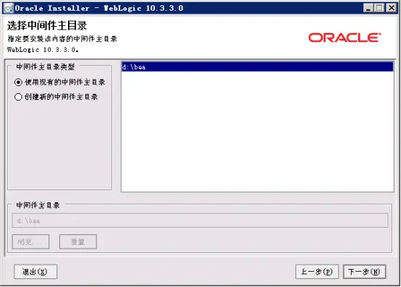The height and width of the screenshot is (287, 401).
Task: Minimize the Oracle Installer window
Action: [x=368, y=8]
